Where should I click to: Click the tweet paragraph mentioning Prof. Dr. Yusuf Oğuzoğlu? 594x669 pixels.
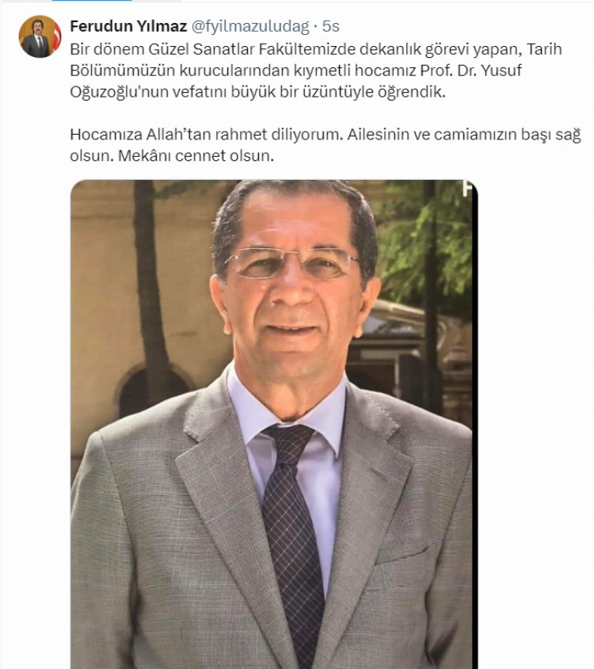[316, 71]
